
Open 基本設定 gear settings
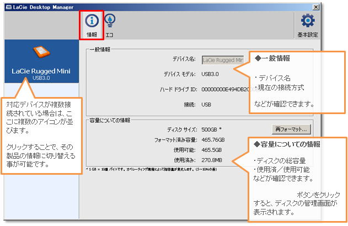pyautogui.click(x=307, y=25)
